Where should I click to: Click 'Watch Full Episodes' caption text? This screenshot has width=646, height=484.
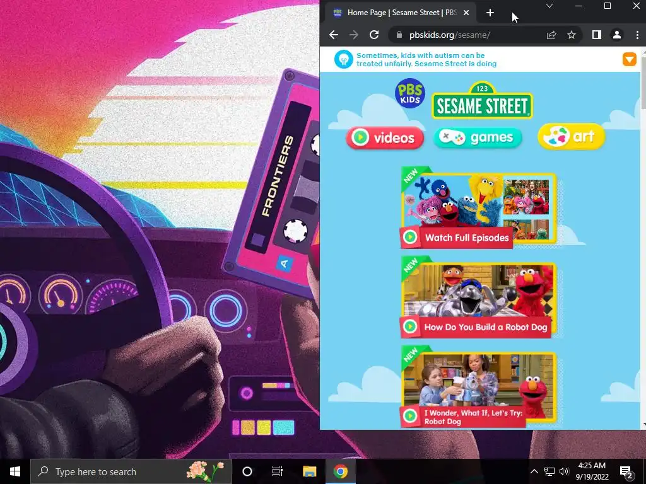pyautogui.click(x=467, y=238)
